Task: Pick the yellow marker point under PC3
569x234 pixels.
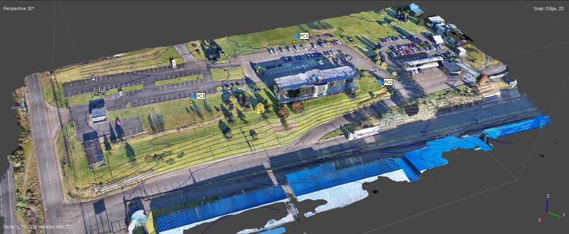Action: click(x=191, y=102)
